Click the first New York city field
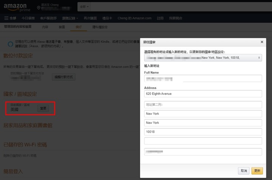The width and height of the screenshot is (272, 180). [203, 114]
